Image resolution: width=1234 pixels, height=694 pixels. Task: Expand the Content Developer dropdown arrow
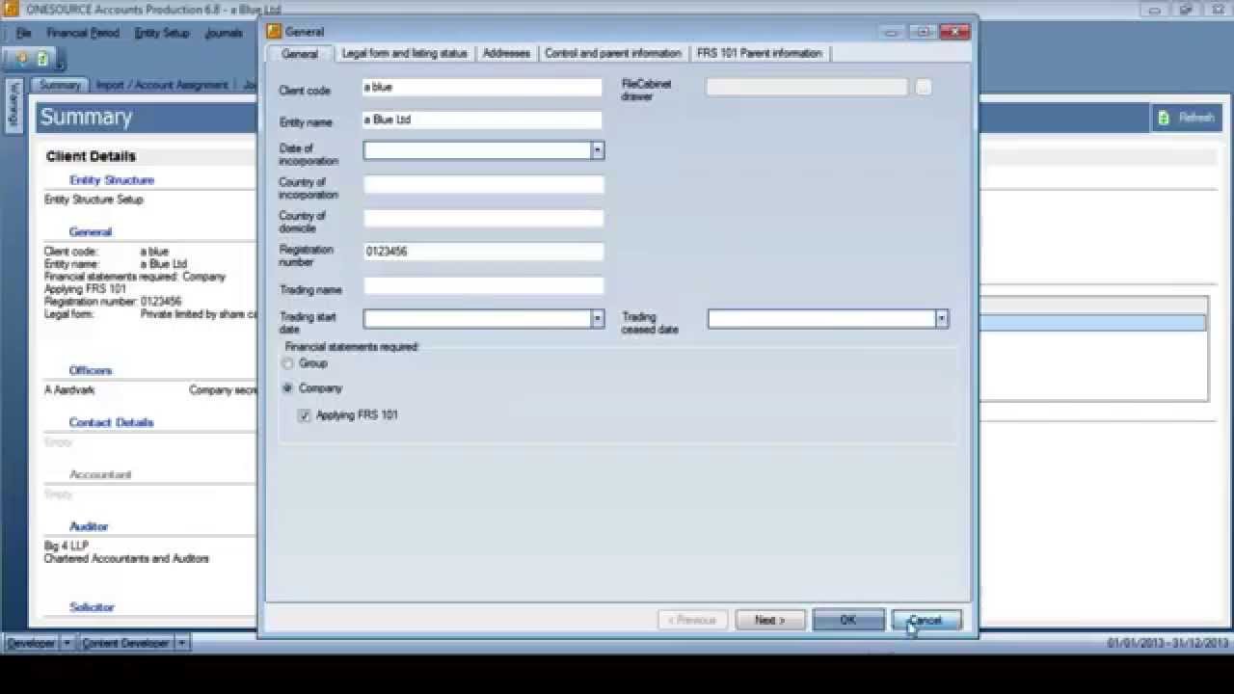(182, 643)
